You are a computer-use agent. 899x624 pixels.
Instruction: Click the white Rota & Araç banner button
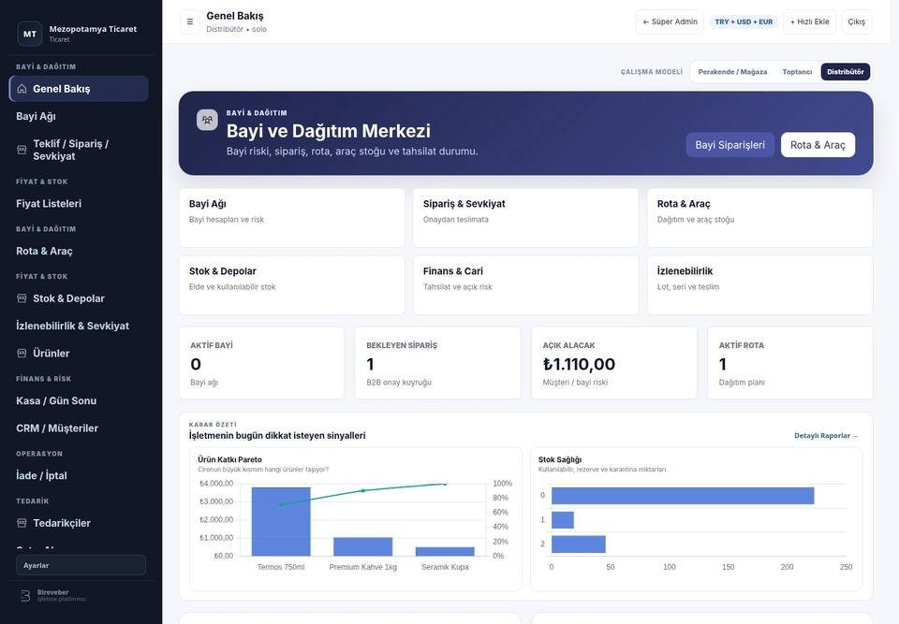tap(818, 145)
